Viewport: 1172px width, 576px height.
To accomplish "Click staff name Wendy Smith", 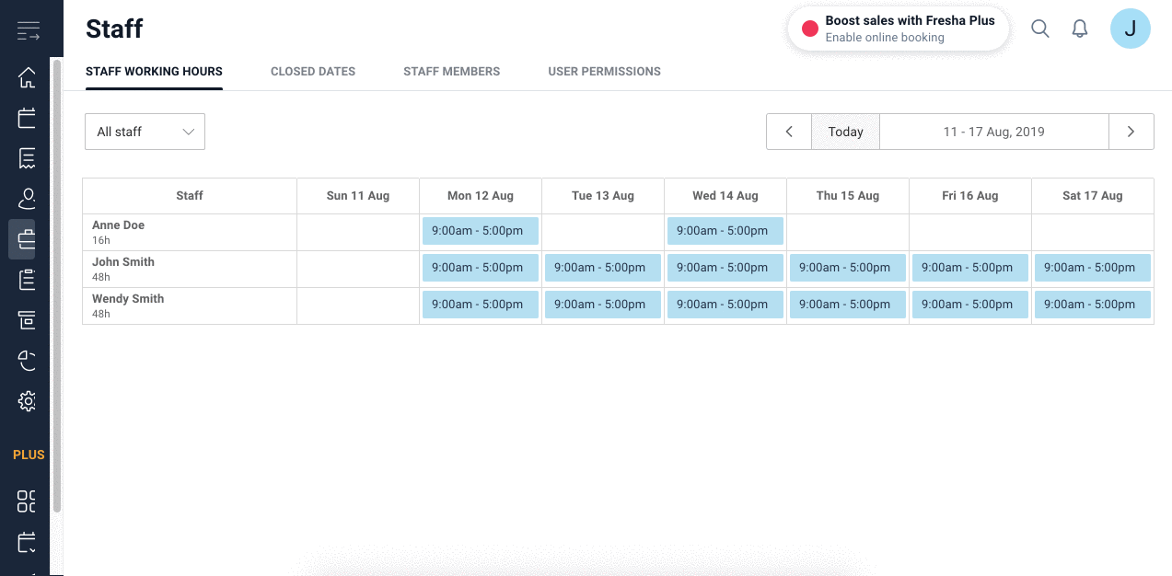I will 128,299.
